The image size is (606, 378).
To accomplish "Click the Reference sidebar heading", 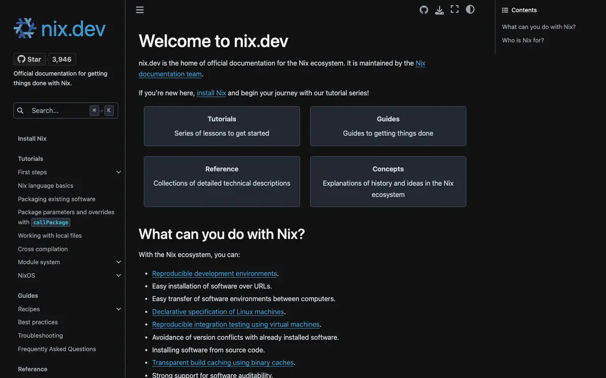I will (32, 369).
